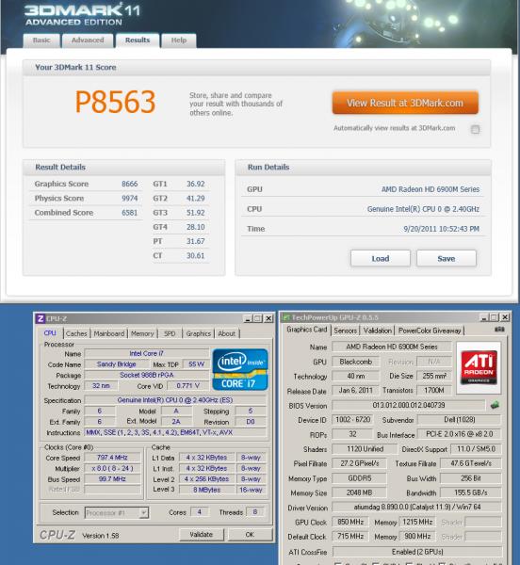Click the ATI CrossFire field 'Enabled (2 GPUs)'
Screen dimensions: 520x565
417,552
